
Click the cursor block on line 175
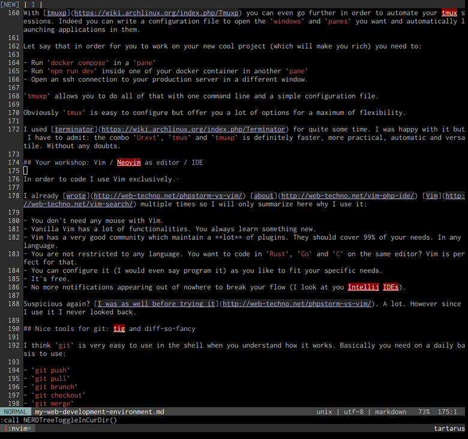[x=25, y=171]
